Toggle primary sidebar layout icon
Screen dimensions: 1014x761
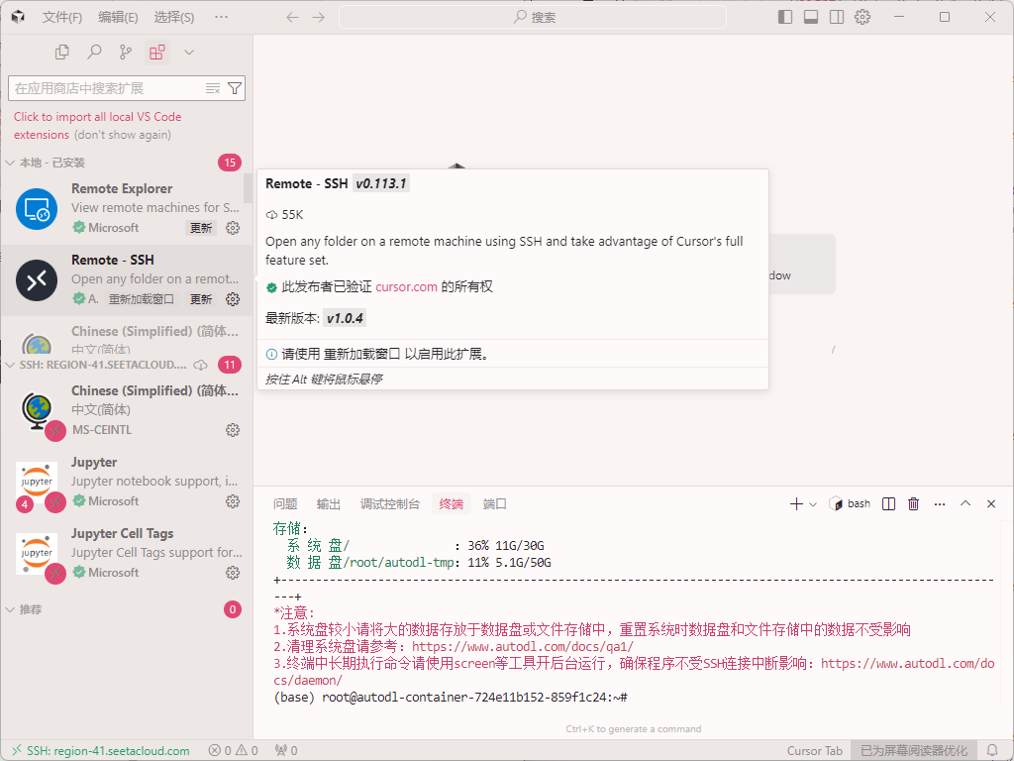(785, 18)
